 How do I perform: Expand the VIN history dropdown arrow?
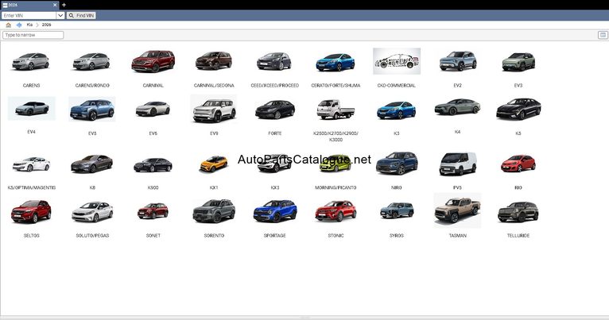[60, 16]
